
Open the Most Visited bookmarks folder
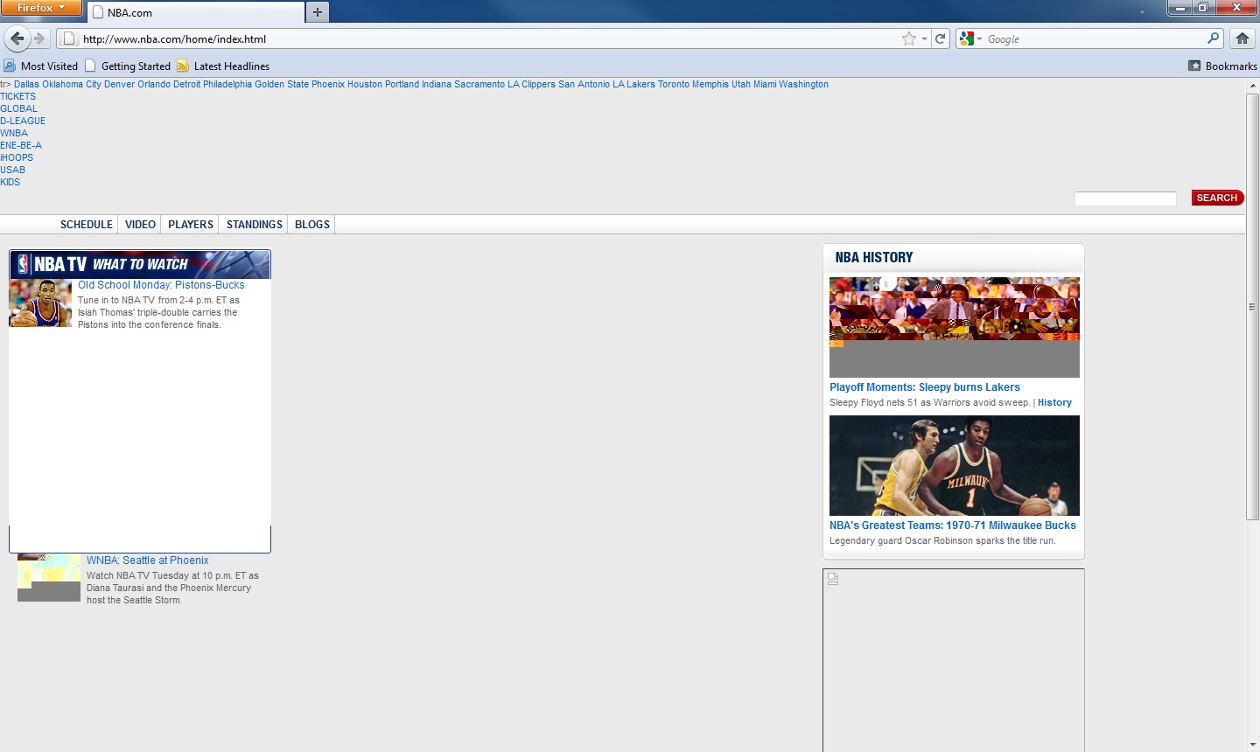coord(41,66)
